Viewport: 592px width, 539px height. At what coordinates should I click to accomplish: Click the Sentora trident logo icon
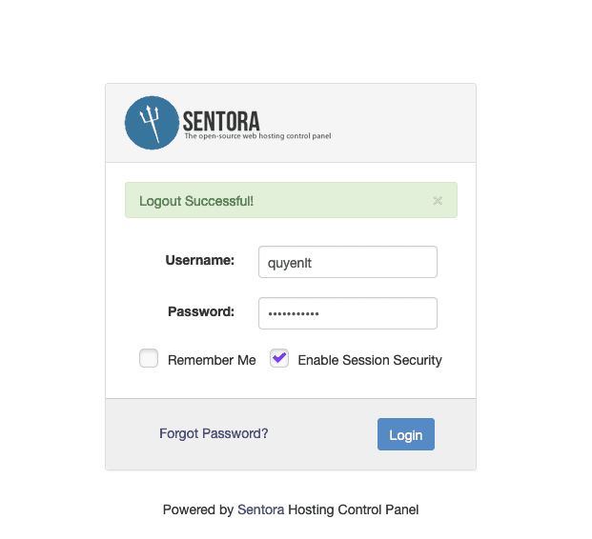(x=152, y=123)
